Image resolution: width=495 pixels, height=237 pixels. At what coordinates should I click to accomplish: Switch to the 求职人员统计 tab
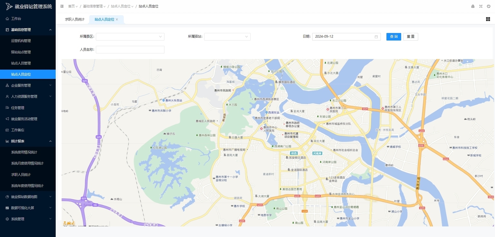[75, 19]
